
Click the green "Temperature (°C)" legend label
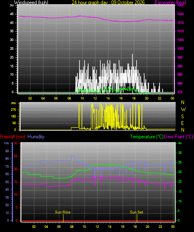tap(147, 137)
